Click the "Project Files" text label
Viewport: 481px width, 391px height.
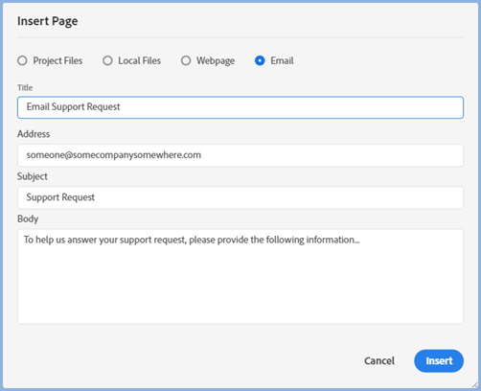[x=57, y=60]
